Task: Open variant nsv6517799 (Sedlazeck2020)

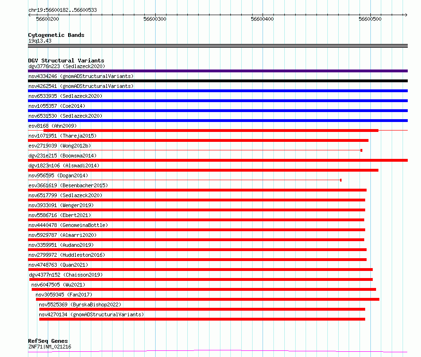Action: [x=65, y=195]
